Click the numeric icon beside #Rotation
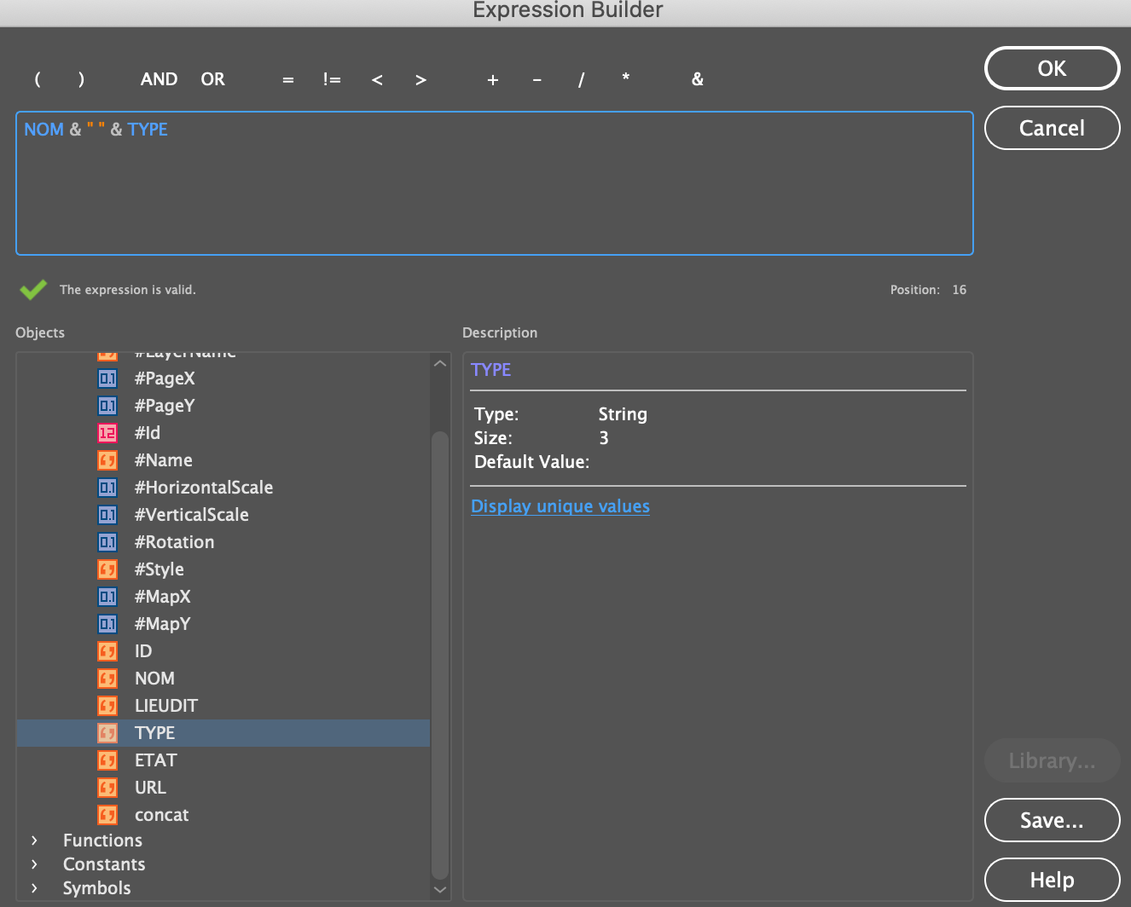This screenshot has width=1131, height=907. (x=107, y=542)
